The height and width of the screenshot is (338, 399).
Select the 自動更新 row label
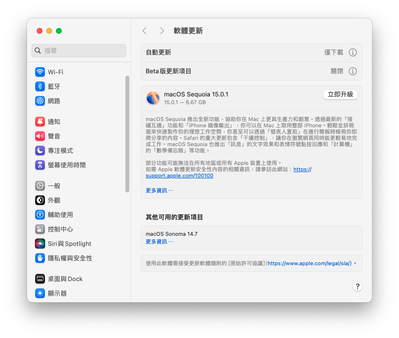click(158, 53)
